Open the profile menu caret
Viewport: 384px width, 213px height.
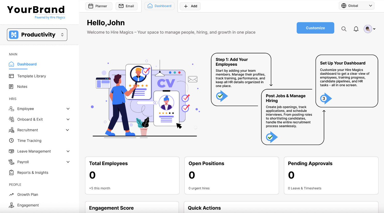click(x=374, y=29)
